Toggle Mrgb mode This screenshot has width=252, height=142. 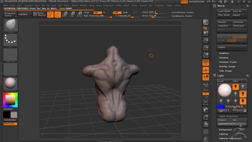point(87,12)
